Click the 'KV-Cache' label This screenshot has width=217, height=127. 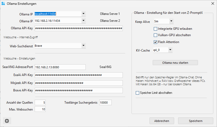coord(143,50)
